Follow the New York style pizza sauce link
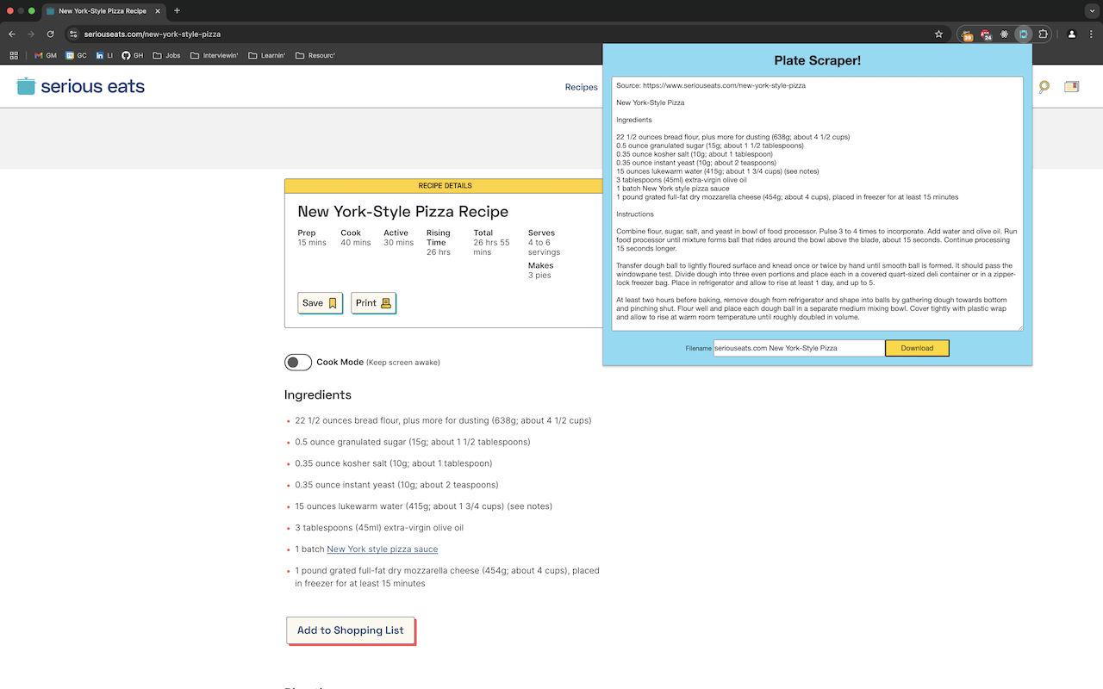This screenshot has height=689, width=1103. (383, 549)
